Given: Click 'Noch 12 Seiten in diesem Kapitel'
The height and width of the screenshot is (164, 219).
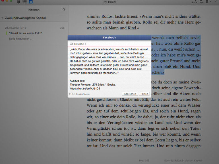Looking at the screenshot, I should tap(183, 161).
